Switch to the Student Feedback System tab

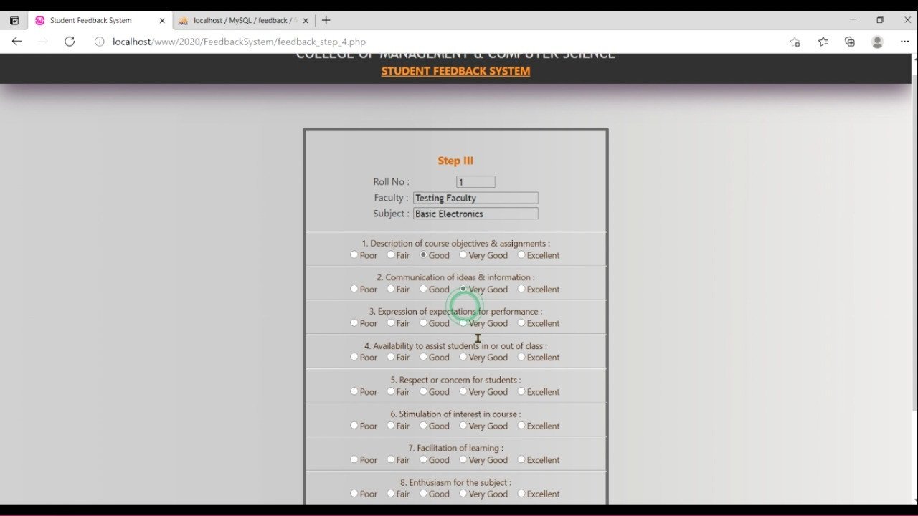(x=91, y=21)
